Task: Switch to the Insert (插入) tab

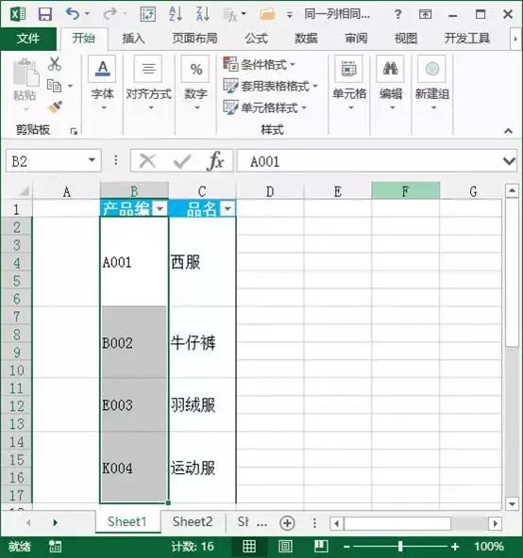Action: click(133, 39)
